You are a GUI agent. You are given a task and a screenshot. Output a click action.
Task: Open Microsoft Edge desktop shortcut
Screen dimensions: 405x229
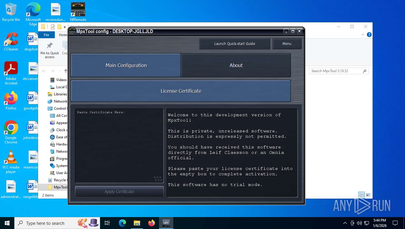pos(33,14)
